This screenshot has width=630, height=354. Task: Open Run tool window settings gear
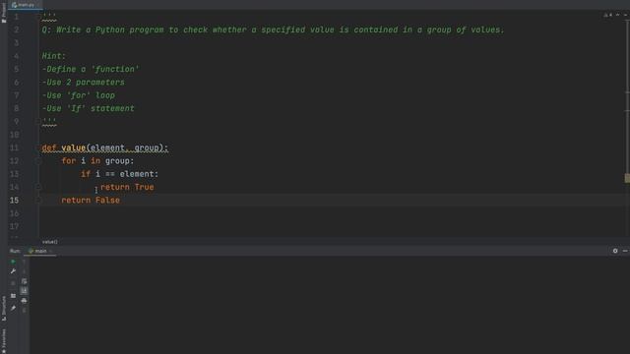[x=615, y=251]
